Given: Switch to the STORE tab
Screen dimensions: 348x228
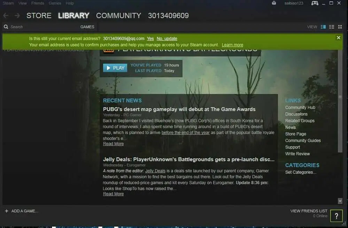Looking at the screenshot, I should click(x=39, y=16).
